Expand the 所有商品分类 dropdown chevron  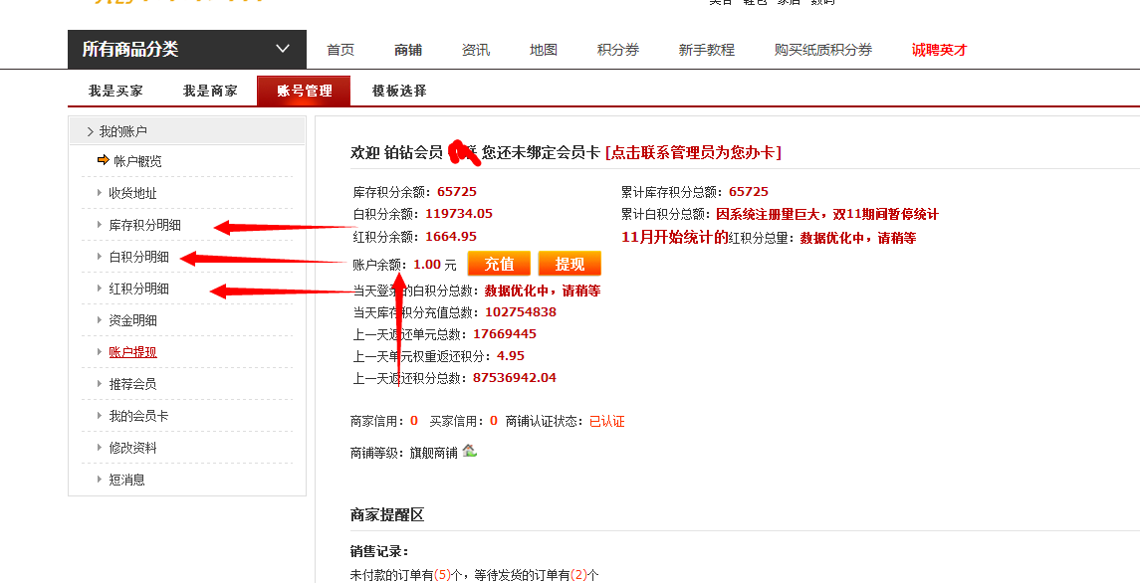(x=283, y=49)
